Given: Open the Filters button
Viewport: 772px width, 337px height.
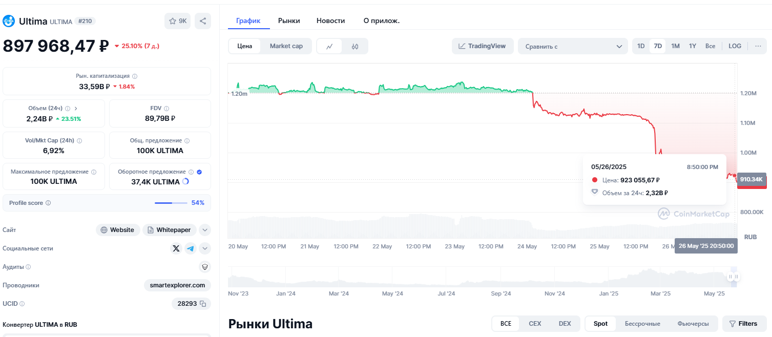Looking at the screenshot, I should coord(744,324).
